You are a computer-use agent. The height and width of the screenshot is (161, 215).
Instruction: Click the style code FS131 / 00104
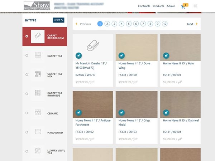[172, 132]
